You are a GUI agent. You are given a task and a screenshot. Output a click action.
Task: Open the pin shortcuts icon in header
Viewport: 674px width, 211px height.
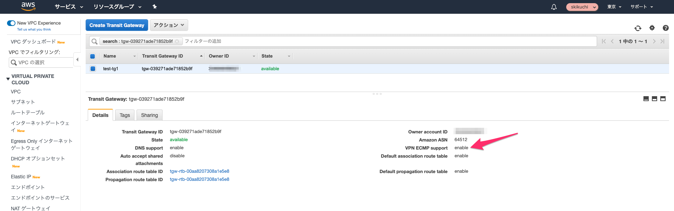pyautogui.click(x=154, y=7)
